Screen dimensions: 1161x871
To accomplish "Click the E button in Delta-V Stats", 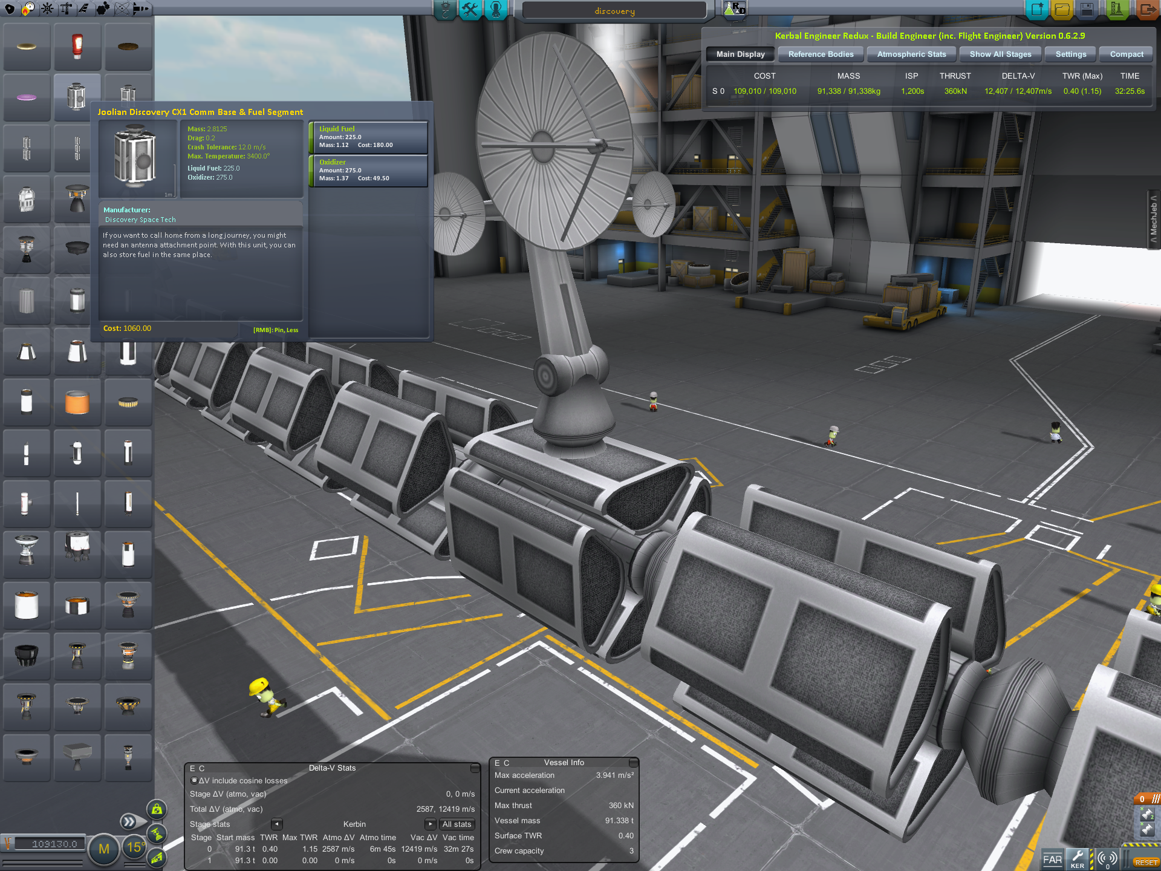I will [193, 768].
